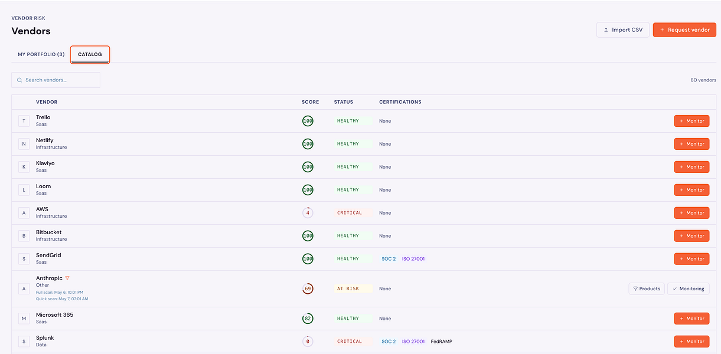Click the ISO 27001 badge on Splunk
The height and width of the screenshot is (354, 721).
(x=413, y=342)
